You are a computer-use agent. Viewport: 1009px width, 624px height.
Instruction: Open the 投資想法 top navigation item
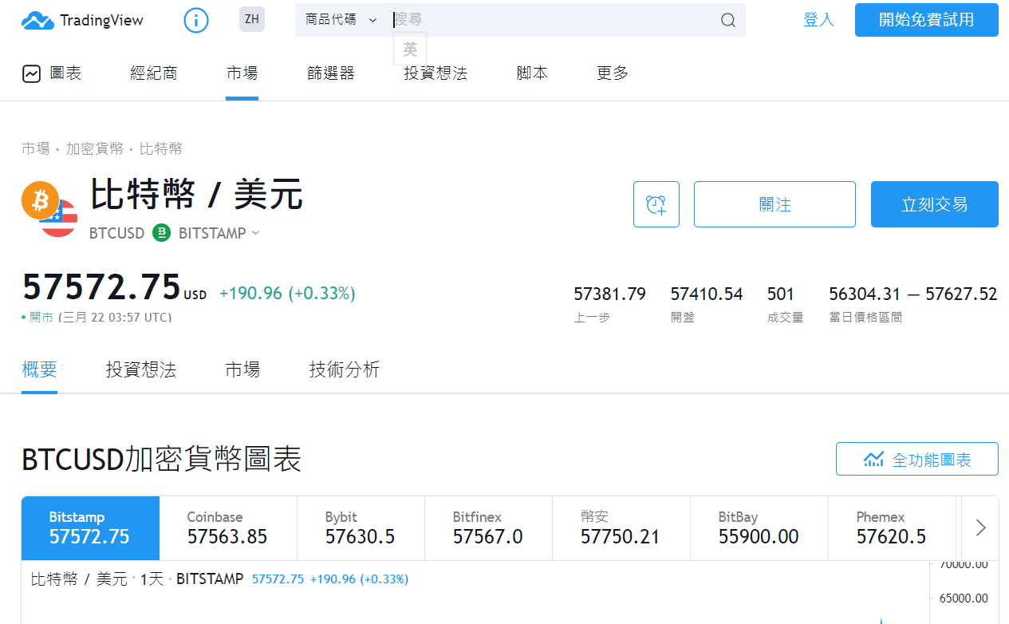coord(436,73)
